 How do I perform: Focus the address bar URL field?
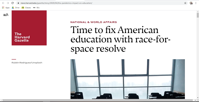(x=101, y=3)
